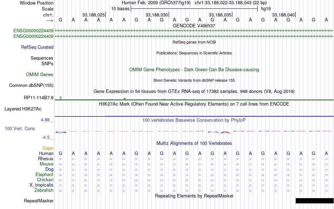Select the chr1: ruler label
This screenshot has height=209, width=334.
pos(48,15)
